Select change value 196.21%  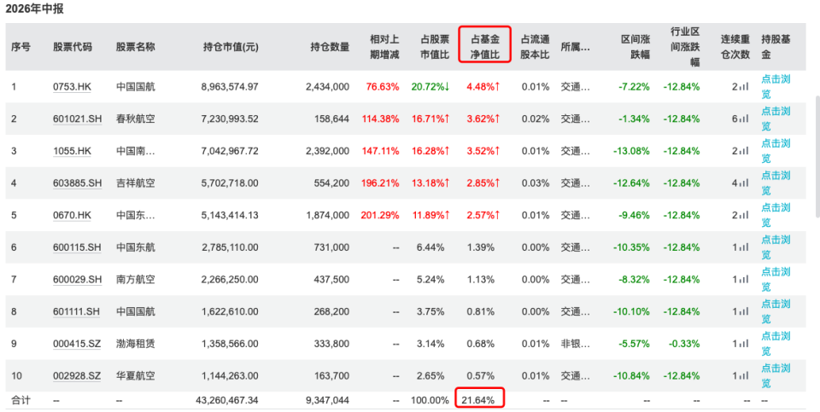(380, 183)
